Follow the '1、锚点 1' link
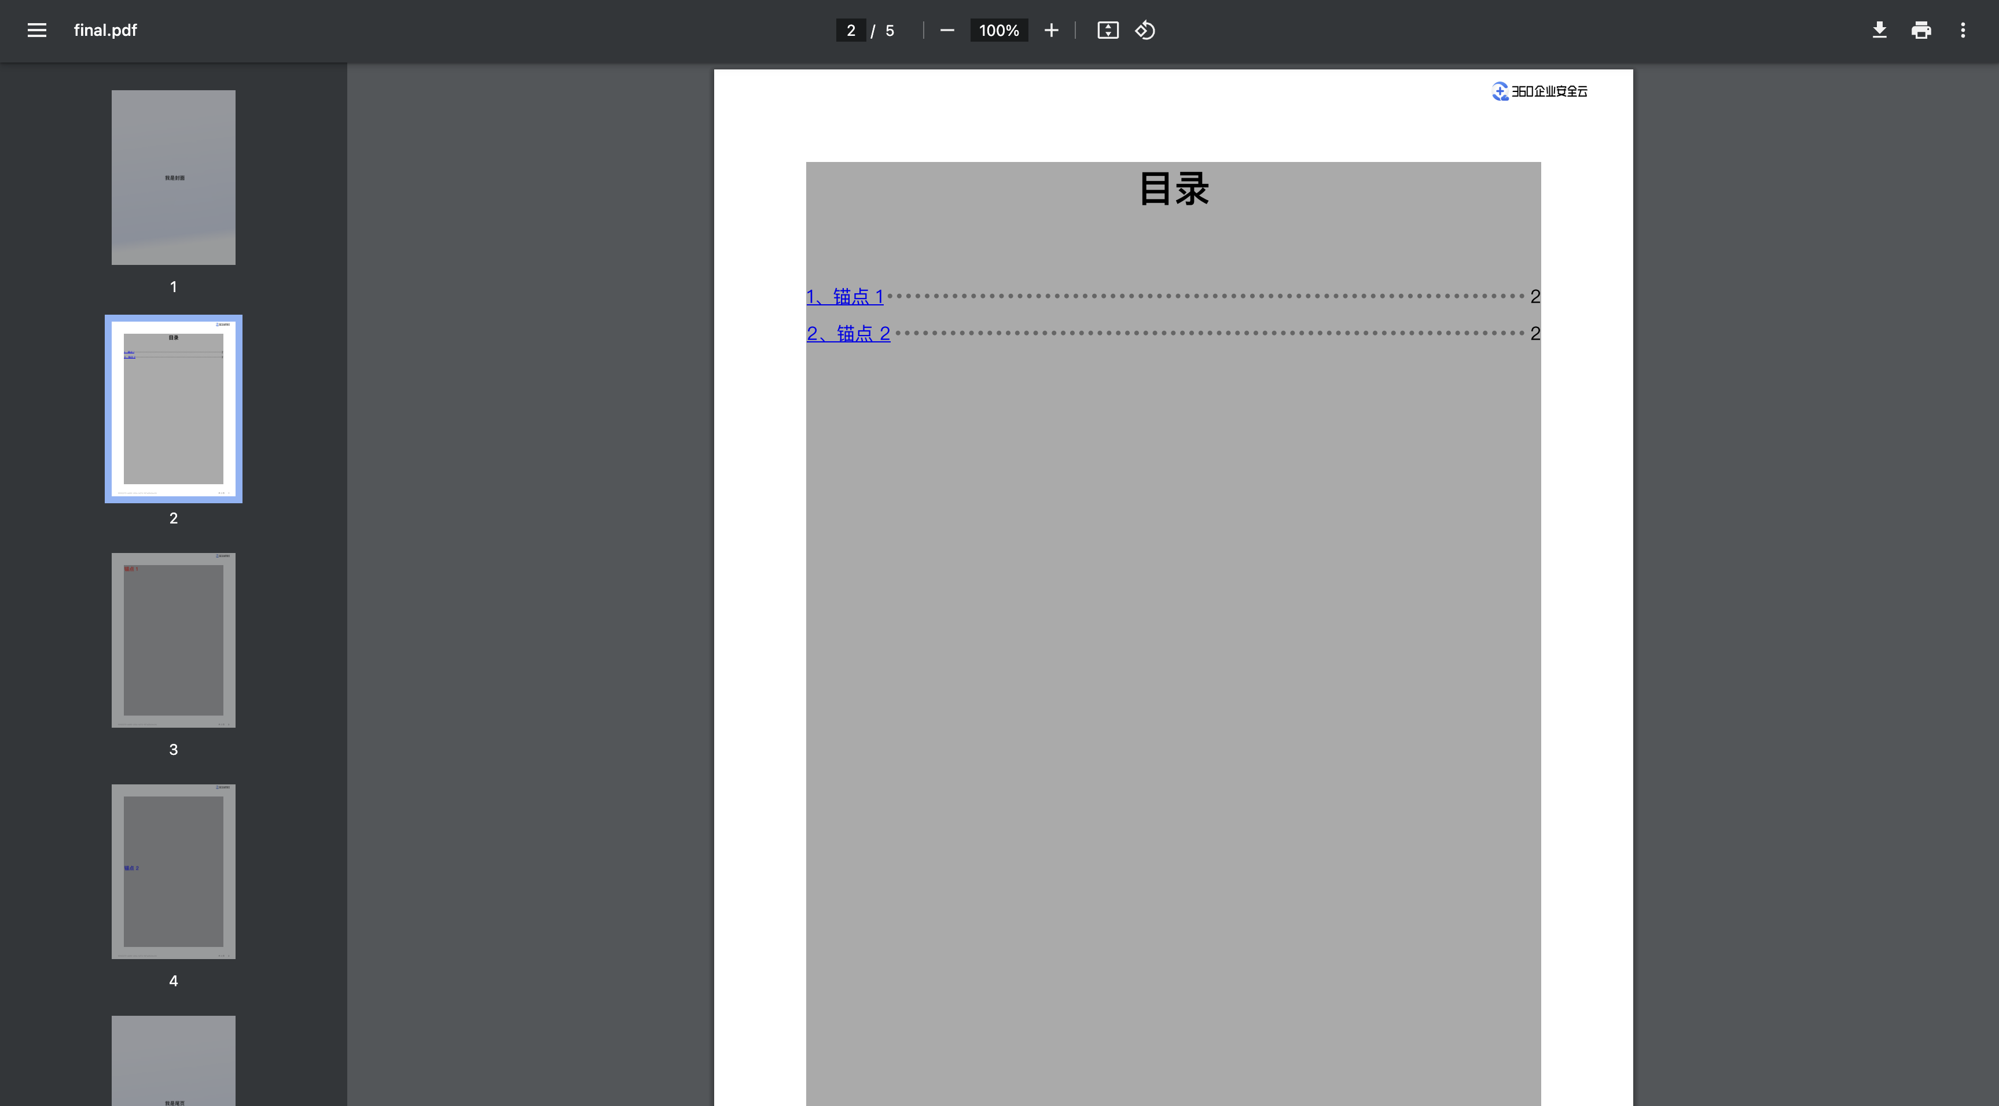Image resolution: width=1999 pixels, height=1106 pixels. pyautogui.click(x=844, y=296)
